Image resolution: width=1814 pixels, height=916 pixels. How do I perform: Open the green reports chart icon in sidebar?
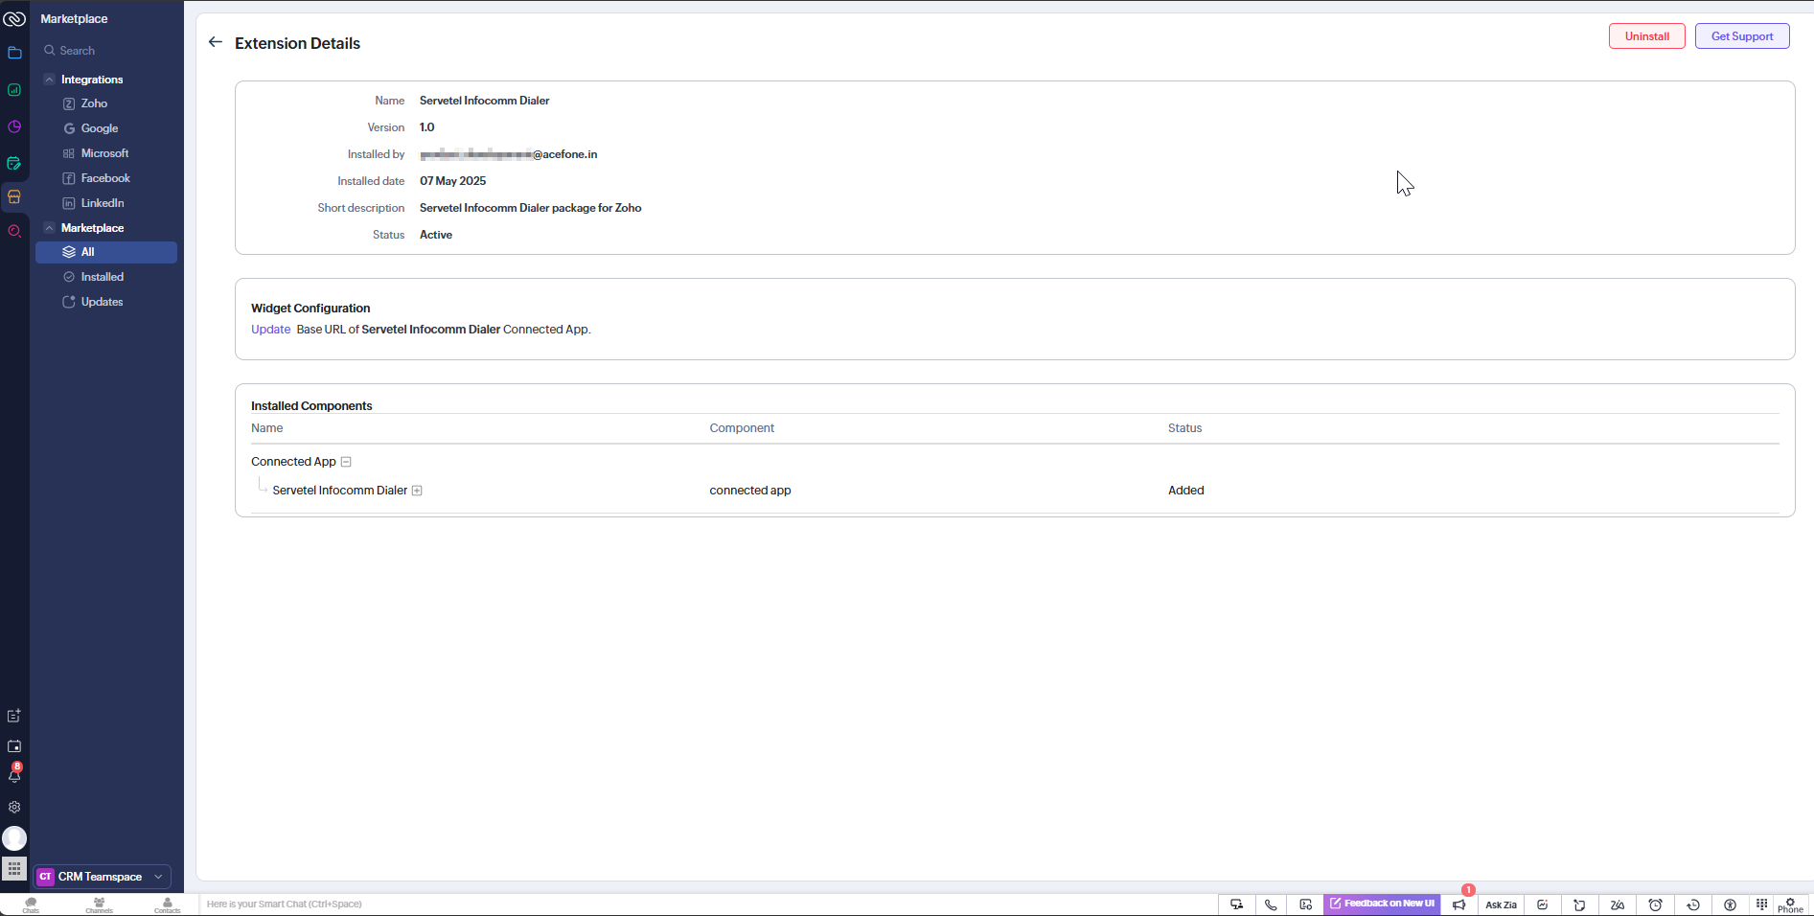click(14, 89)
